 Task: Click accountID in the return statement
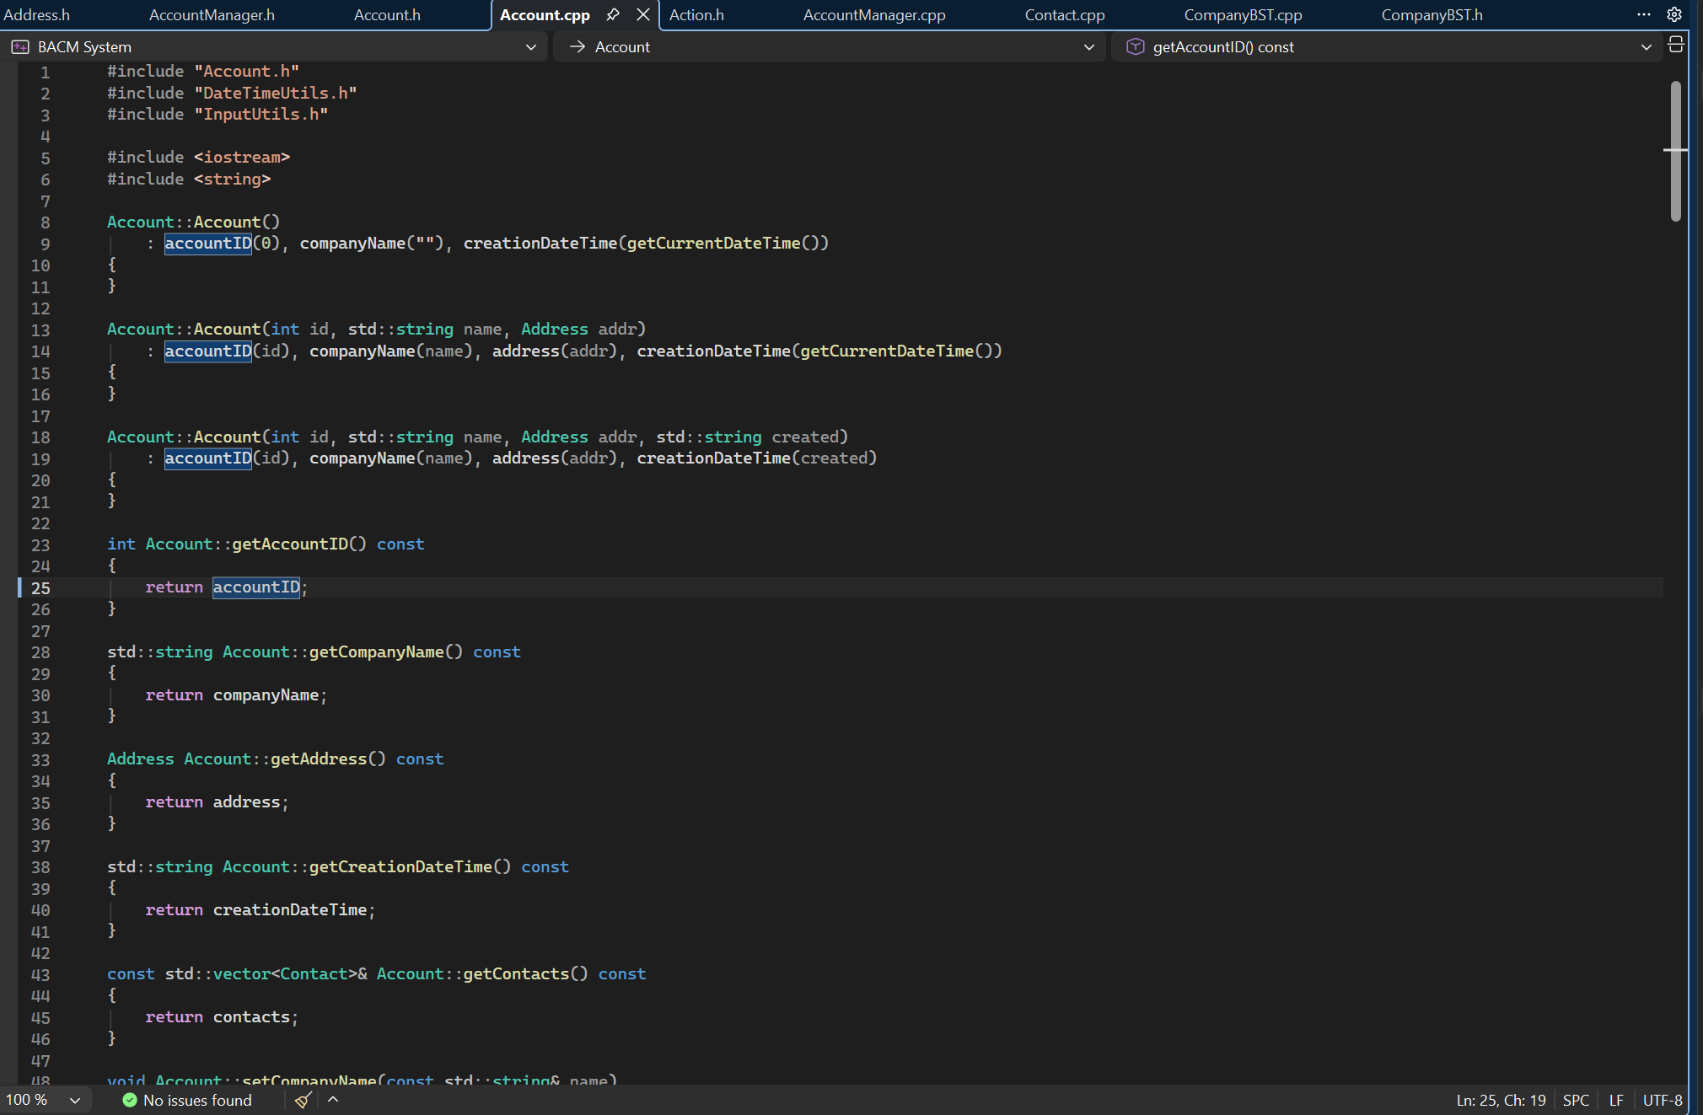click(256, 587)
